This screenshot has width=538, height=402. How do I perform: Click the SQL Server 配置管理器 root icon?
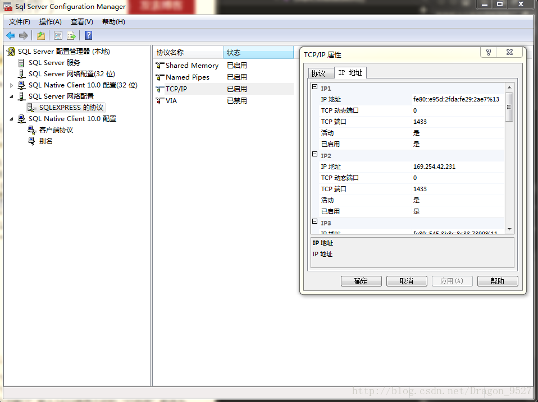pos(11,52)
